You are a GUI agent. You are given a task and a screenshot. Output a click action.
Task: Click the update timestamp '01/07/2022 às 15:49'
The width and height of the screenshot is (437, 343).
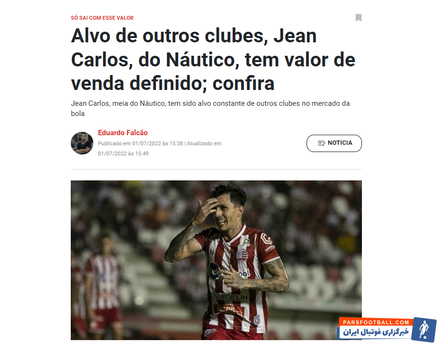pos(123,153)
